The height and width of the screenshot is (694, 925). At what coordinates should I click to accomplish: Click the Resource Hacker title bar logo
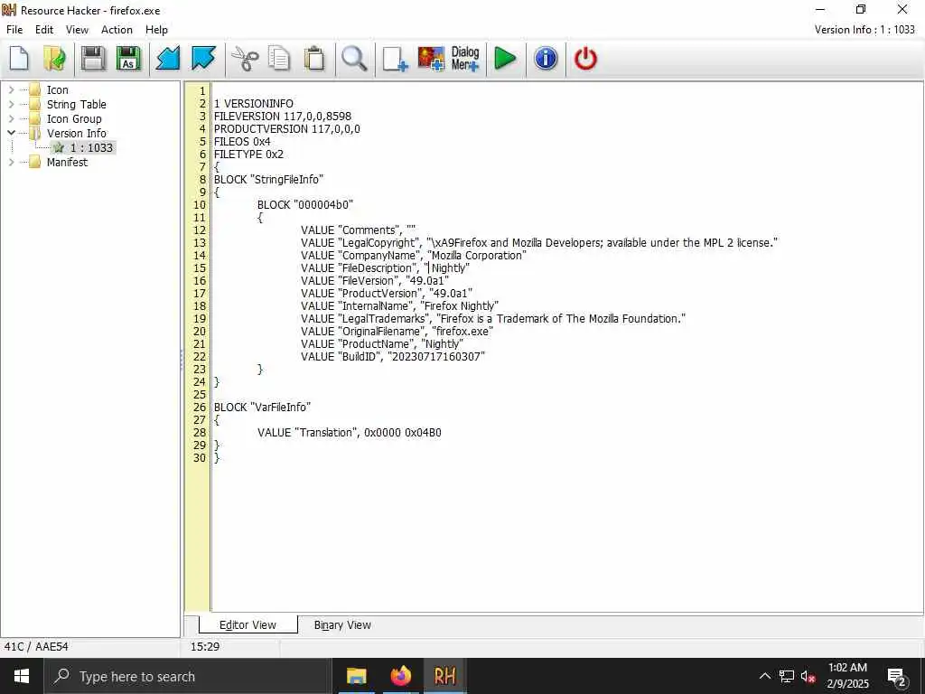[9, 10]
